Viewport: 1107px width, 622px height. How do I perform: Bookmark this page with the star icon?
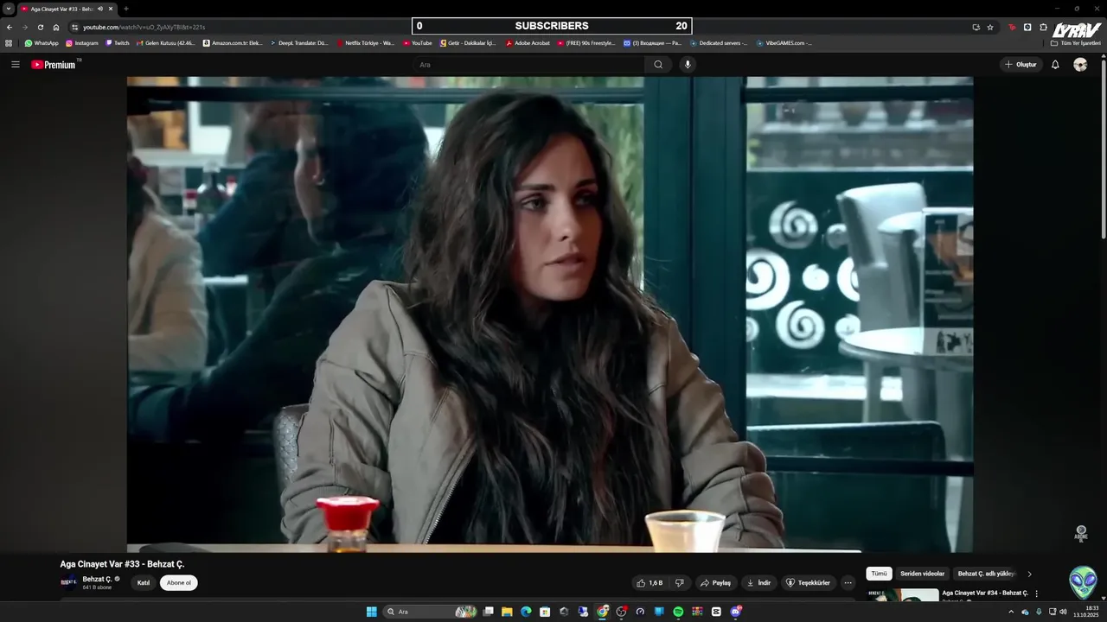tap(990, 27)
